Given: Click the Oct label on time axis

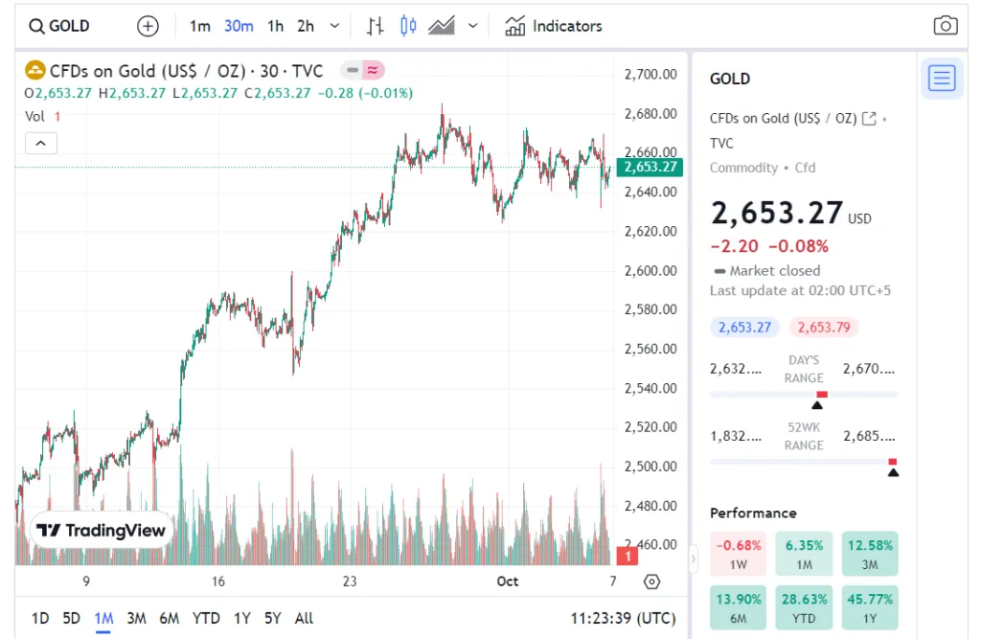Looking at the screenshot, I should point(508,582).
